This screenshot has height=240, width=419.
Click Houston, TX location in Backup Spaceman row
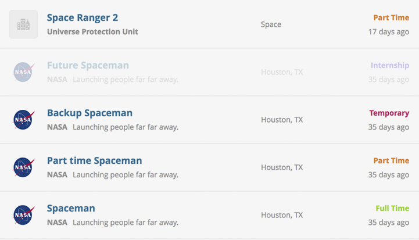click(x=282, y=120)
